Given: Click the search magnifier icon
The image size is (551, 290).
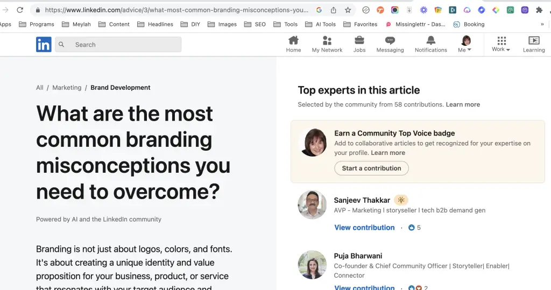Looking at the screenshot, I should 61,45.
